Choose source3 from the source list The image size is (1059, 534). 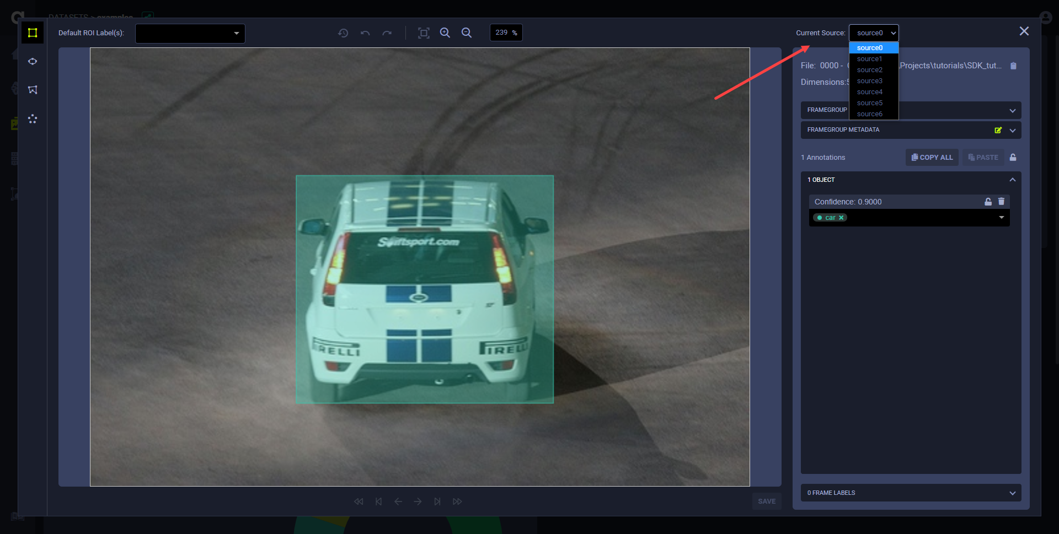click(x=869, y=81)
